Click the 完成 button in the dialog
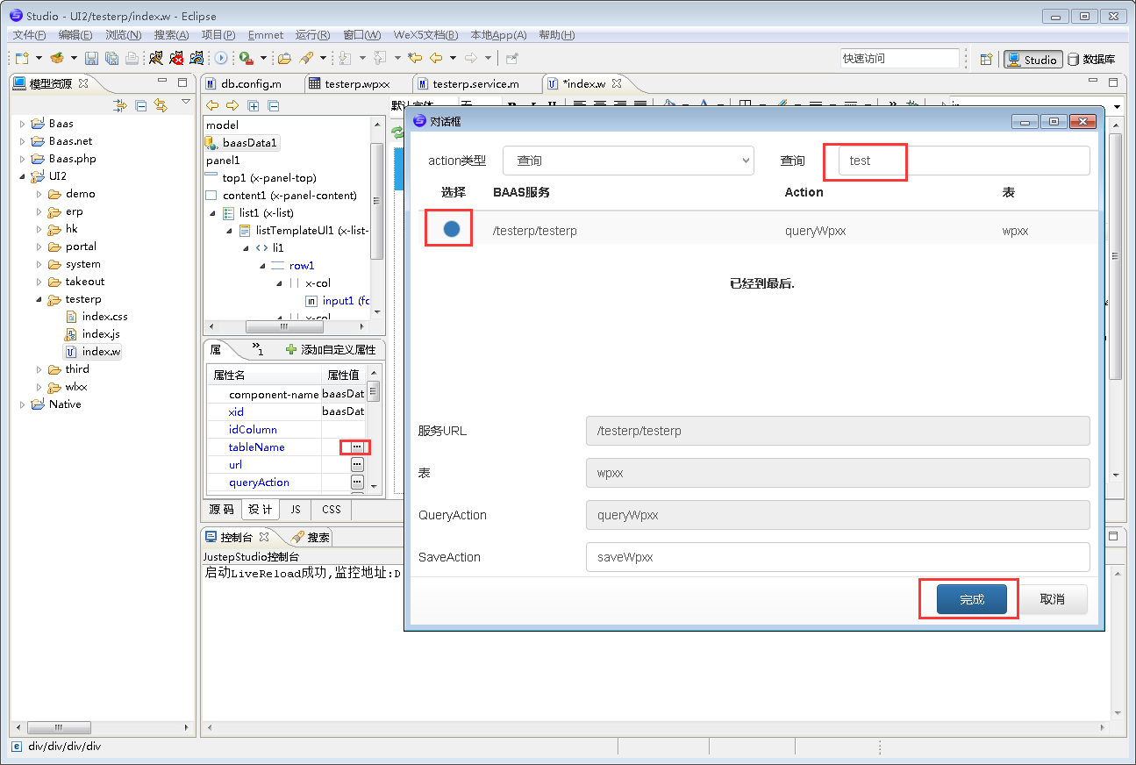Image resolution: width=1136 pixels, height=765 pixels. click(968, 598)
